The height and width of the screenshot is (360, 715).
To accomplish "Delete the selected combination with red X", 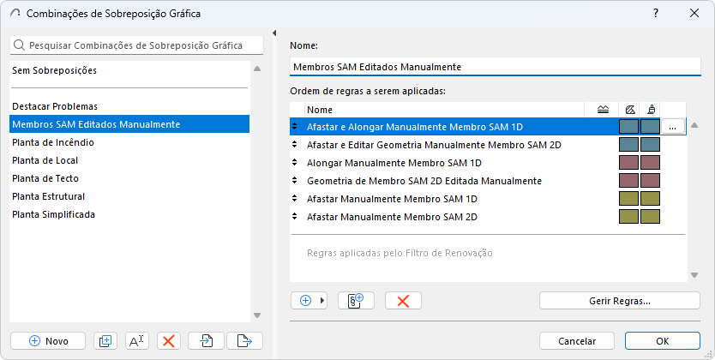I will [168, 340].
